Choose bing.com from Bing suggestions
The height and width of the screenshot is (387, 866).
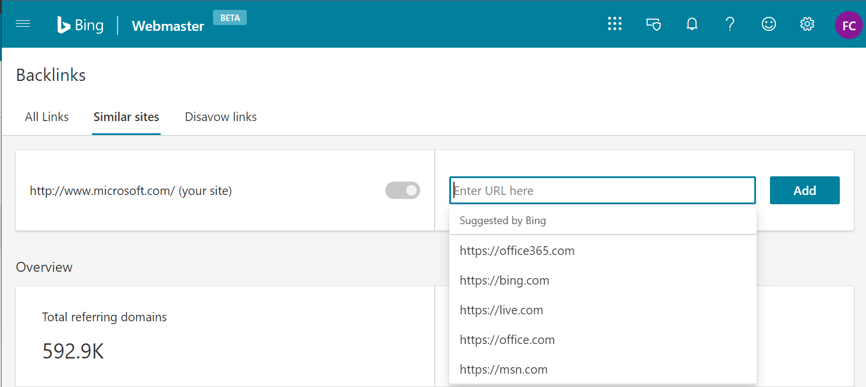point(504,280)
